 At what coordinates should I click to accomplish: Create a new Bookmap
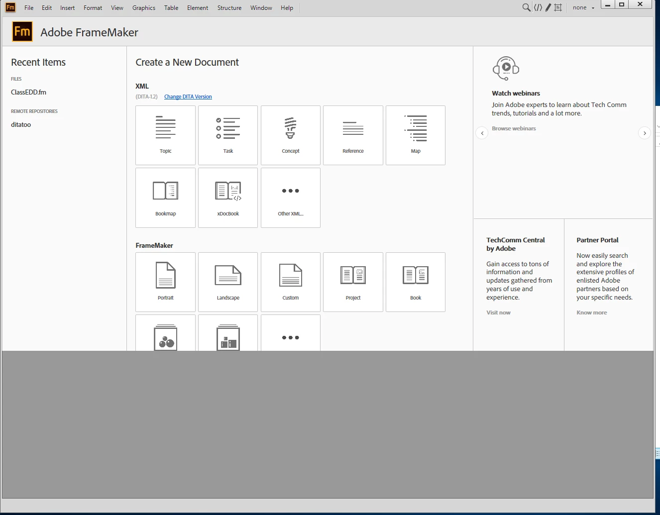pyautogui.click(x=165, y=198)
